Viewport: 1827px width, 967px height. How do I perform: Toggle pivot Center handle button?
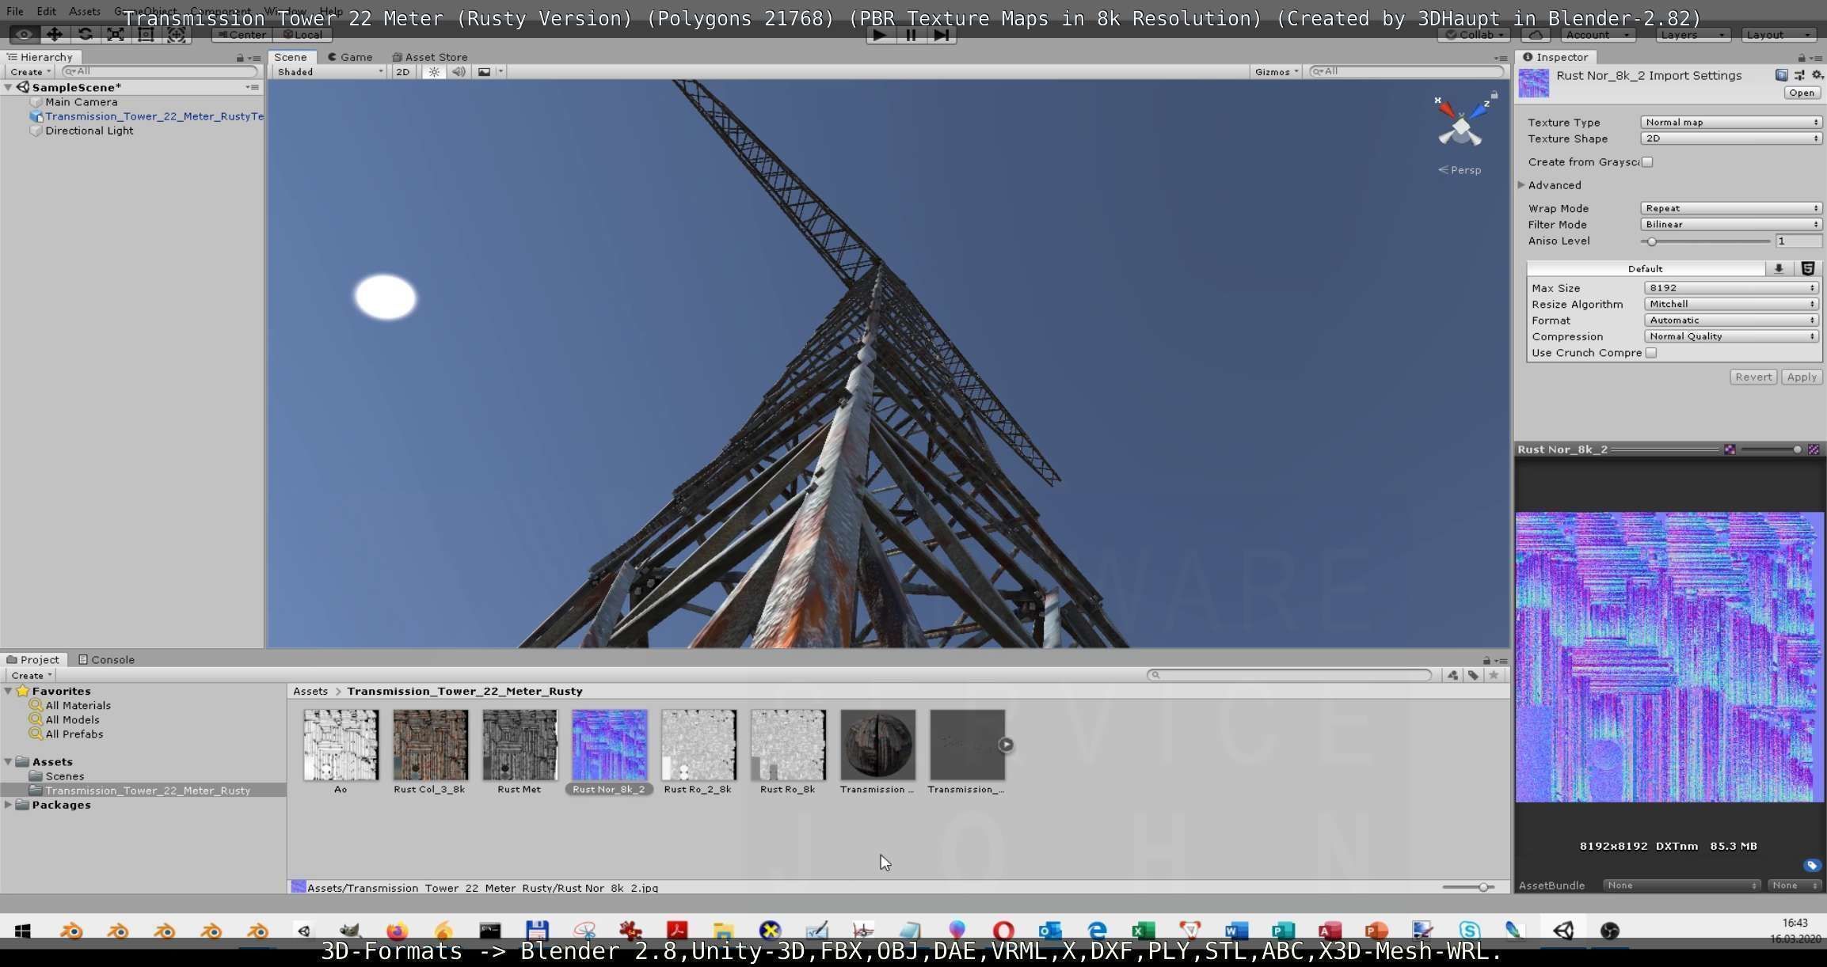[x=242, y=35]
